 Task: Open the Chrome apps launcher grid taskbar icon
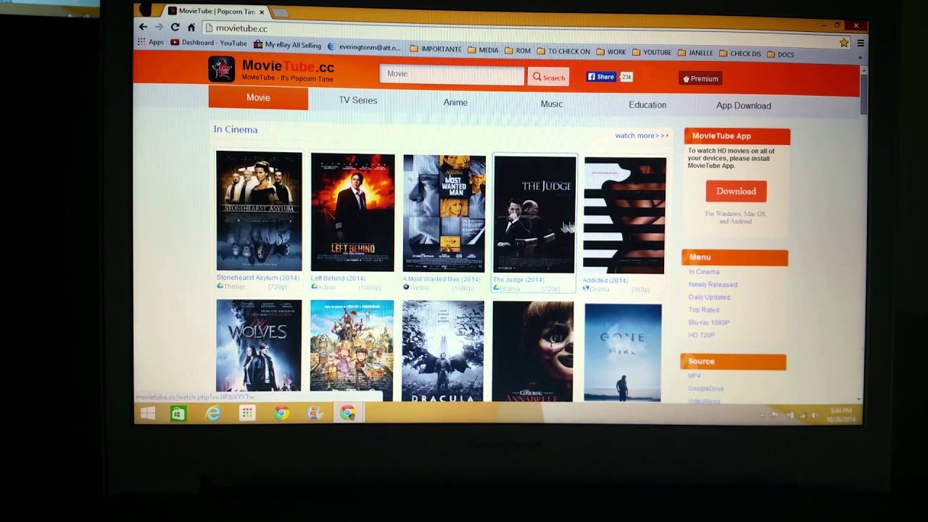coord(247,413)
